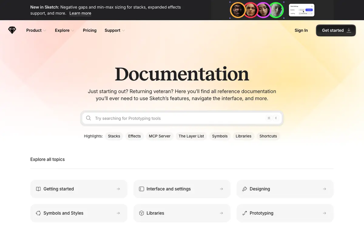Click the Stack Settings panel preview
This screenshot has width=364, height=227.
tap(302, 10)
